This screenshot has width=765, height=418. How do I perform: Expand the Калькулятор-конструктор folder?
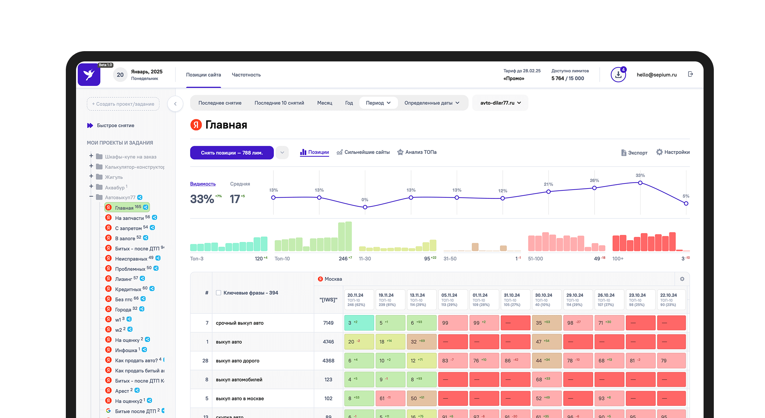(91, 166)
